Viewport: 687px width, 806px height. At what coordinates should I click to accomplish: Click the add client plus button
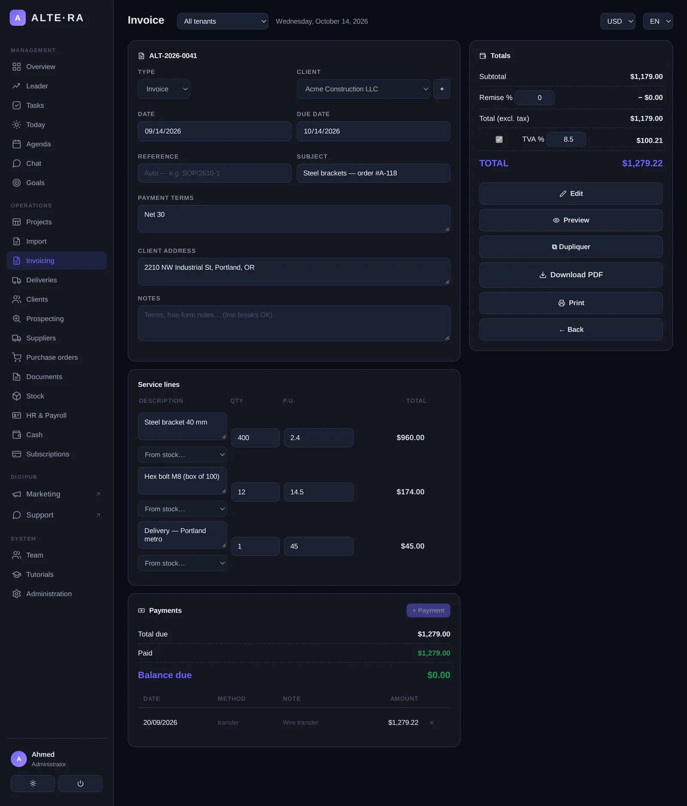pyautogui.click(x=442, y=89)
